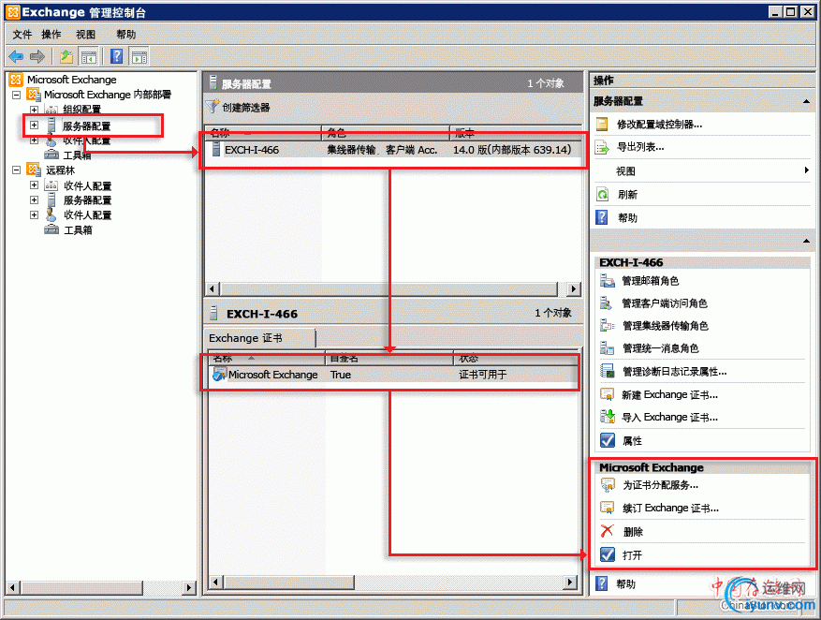Click tree pane horizontal scrollbar right arrow
The height and width of the screenshot is (620, 821).
coord(189,587)
